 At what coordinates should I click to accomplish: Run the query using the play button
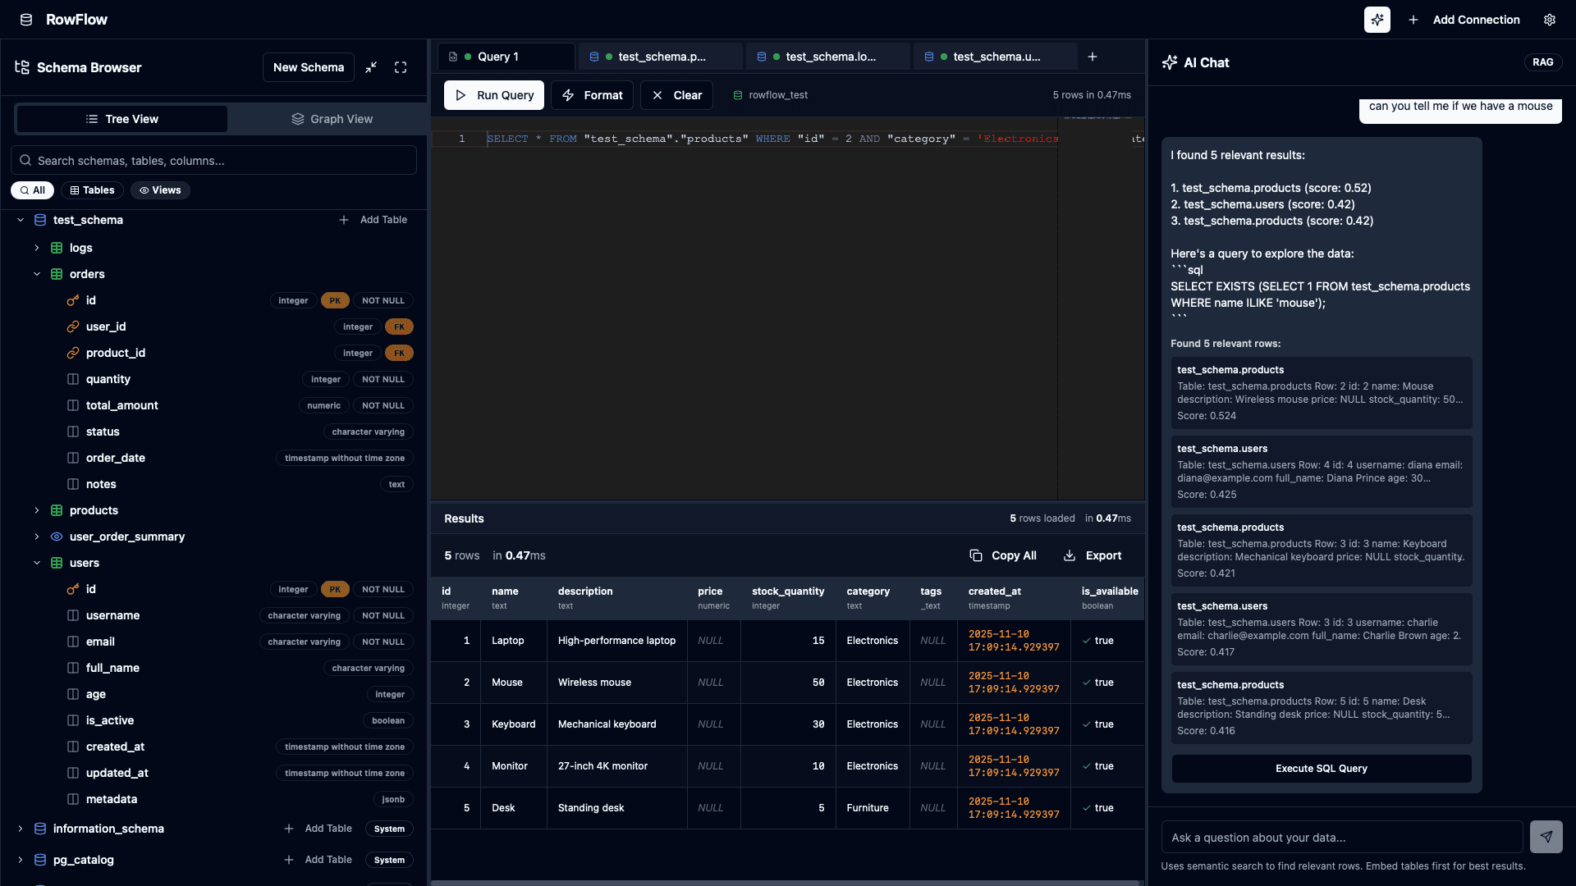[493, 94]
